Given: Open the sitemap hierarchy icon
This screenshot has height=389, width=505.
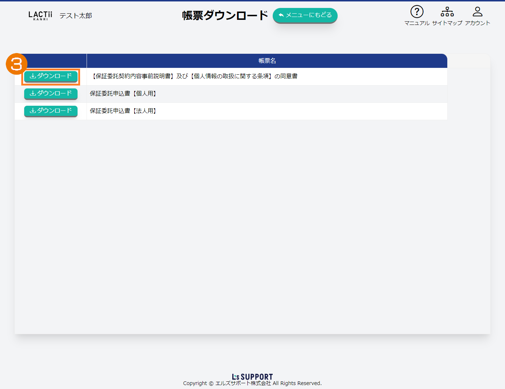Looking at the screenshot, I should click(447, 12).
